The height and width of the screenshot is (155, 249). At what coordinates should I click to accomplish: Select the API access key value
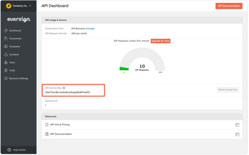(x=67, y=92)
